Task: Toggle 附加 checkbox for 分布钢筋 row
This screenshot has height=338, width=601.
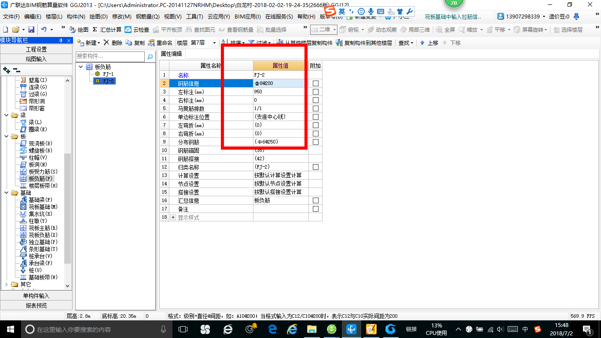Action: tap(315, 142)
